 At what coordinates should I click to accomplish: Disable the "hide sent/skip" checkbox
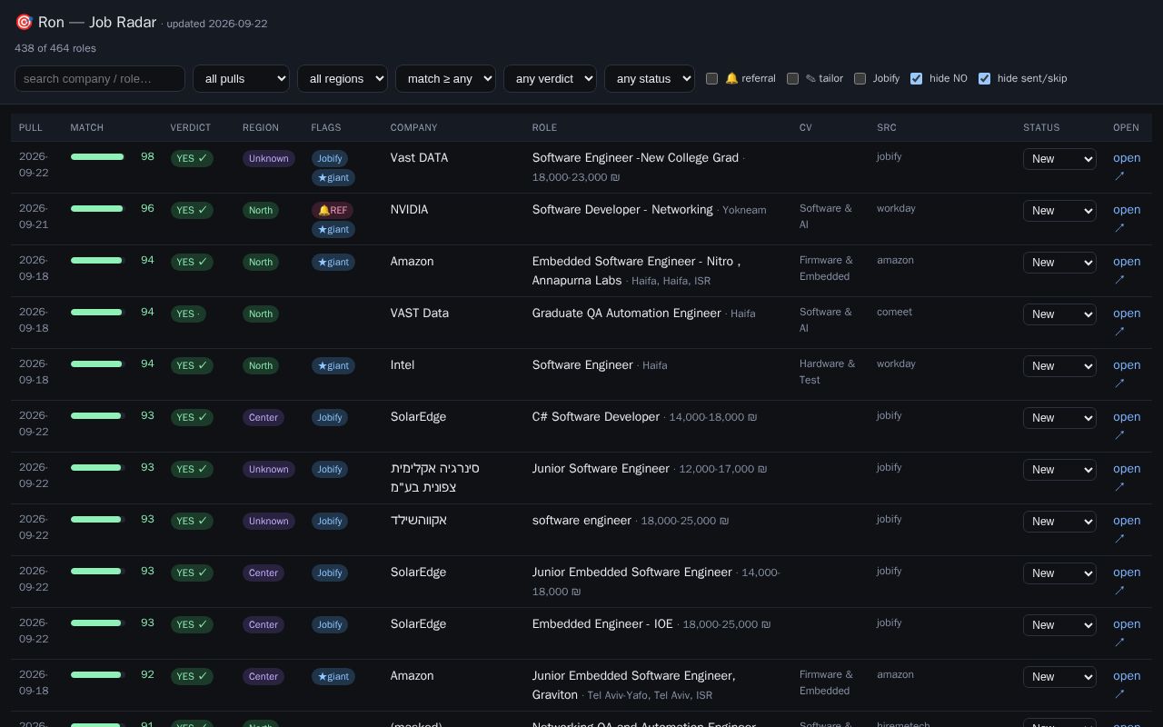coord(985,79)
